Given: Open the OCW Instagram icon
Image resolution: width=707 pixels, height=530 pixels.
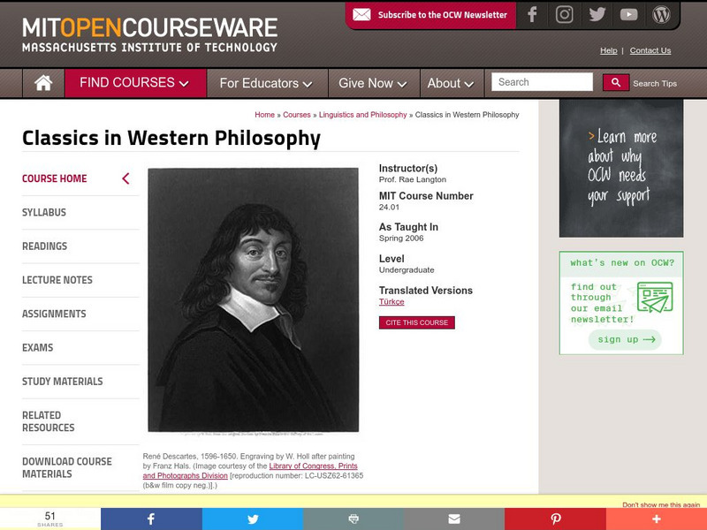Looking at the screenshot, I should [564, 15].
